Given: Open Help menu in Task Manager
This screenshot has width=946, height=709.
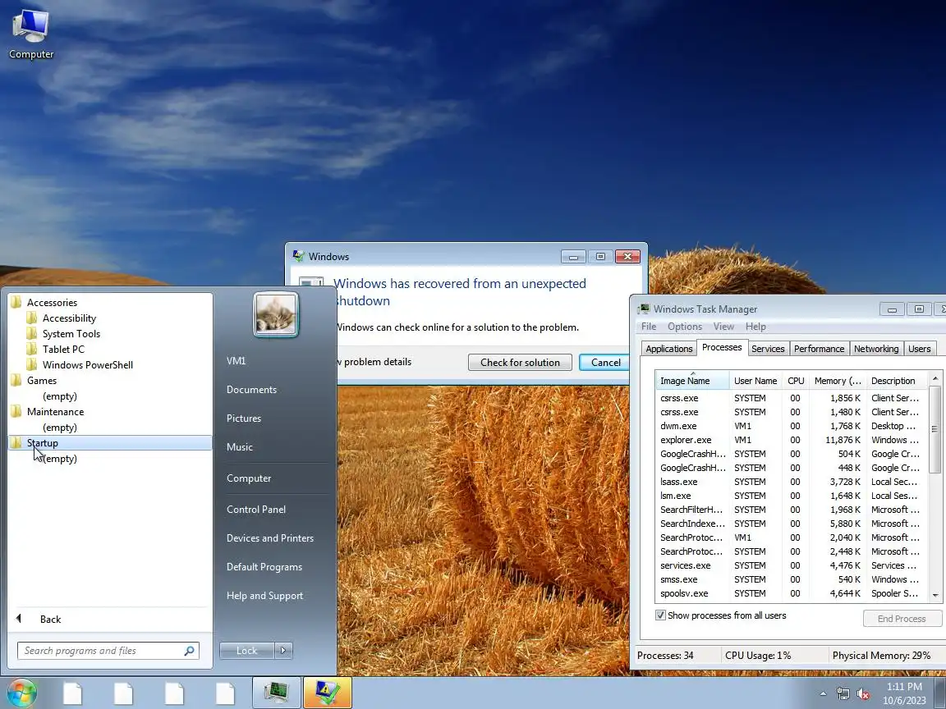Looking at the screenshot, I should [755, 326].
